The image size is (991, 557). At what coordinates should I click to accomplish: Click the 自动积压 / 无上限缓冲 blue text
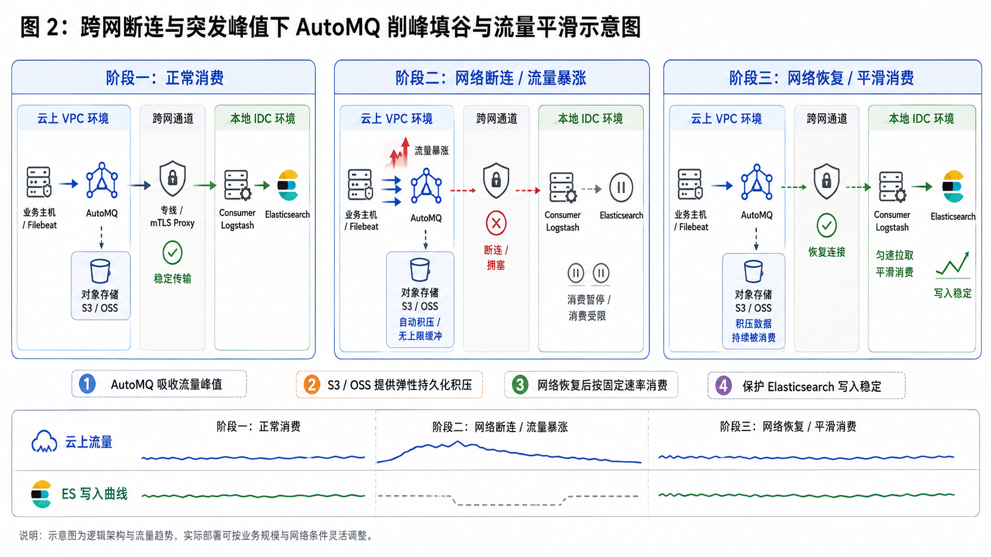(420, 329)
